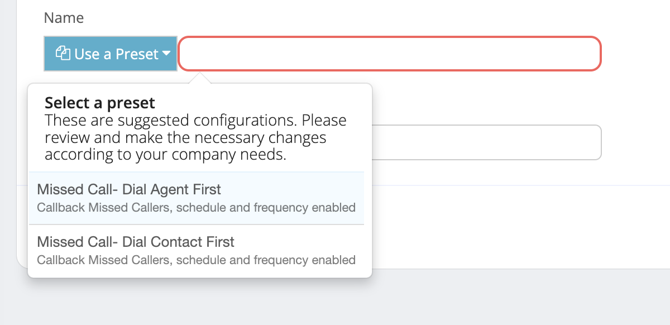Select Missed Call- Dial Contact First preset

tap(196, 251)
